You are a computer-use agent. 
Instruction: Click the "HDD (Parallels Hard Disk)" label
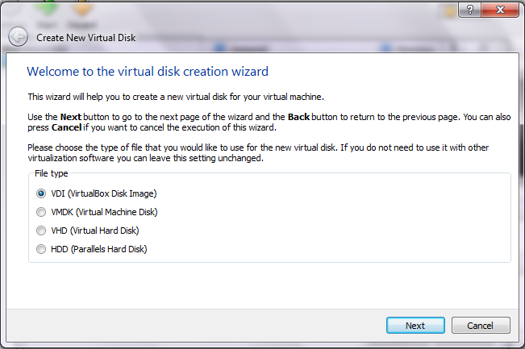tap(98, 249)
